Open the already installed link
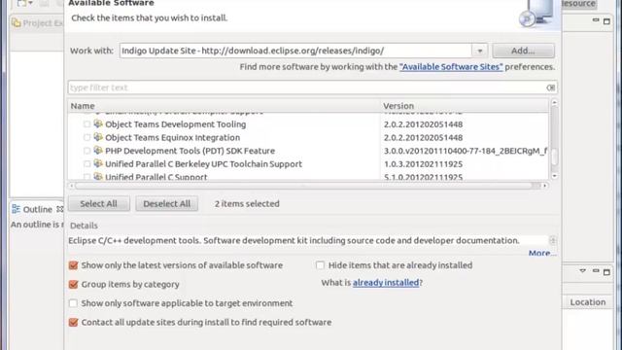Viewport: 622px width, 350px height. point(386,283)
